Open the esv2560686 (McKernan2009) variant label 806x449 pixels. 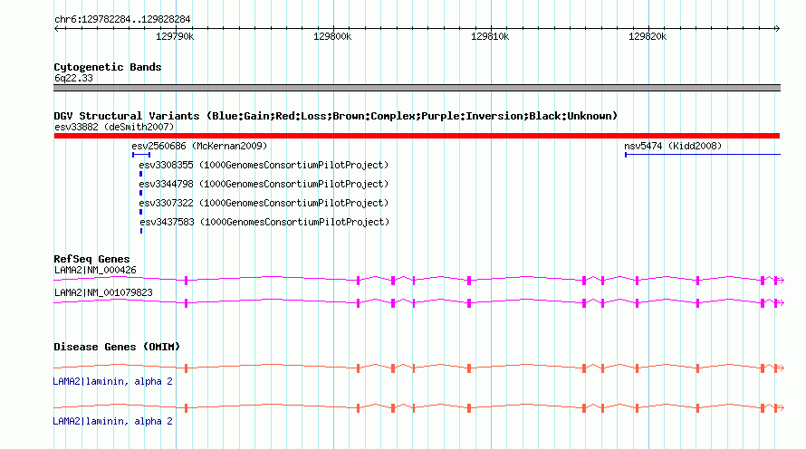point(199,146)
